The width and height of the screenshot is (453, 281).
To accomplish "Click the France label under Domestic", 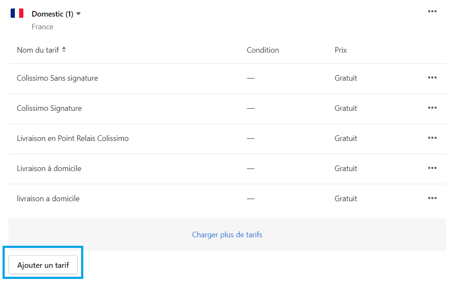I will [x=42, y=27].
